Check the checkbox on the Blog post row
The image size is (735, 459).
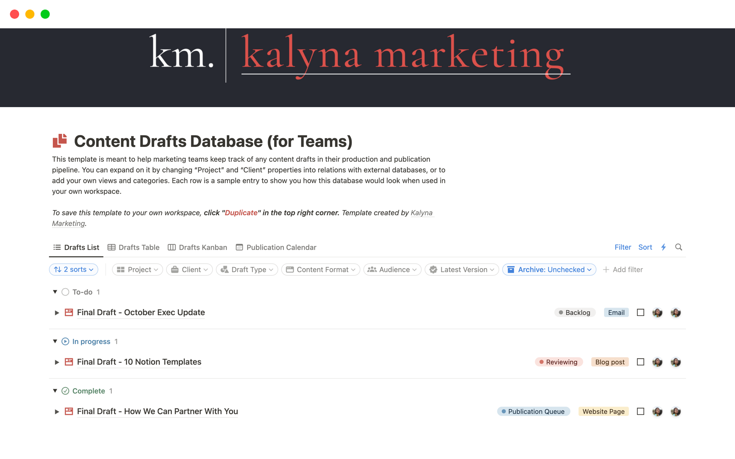pyautogui.click(x=640, y=362)
